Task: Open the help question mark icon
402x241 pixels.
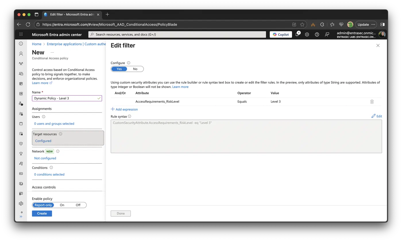Action: pos(317,34)
